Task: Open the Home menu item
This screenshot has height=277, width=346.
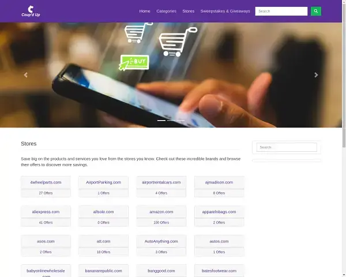Action: click(145, 12)
